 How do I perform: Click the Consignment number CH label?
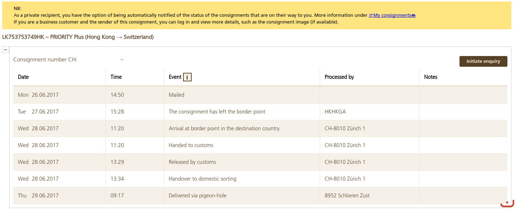click(45, 60)
